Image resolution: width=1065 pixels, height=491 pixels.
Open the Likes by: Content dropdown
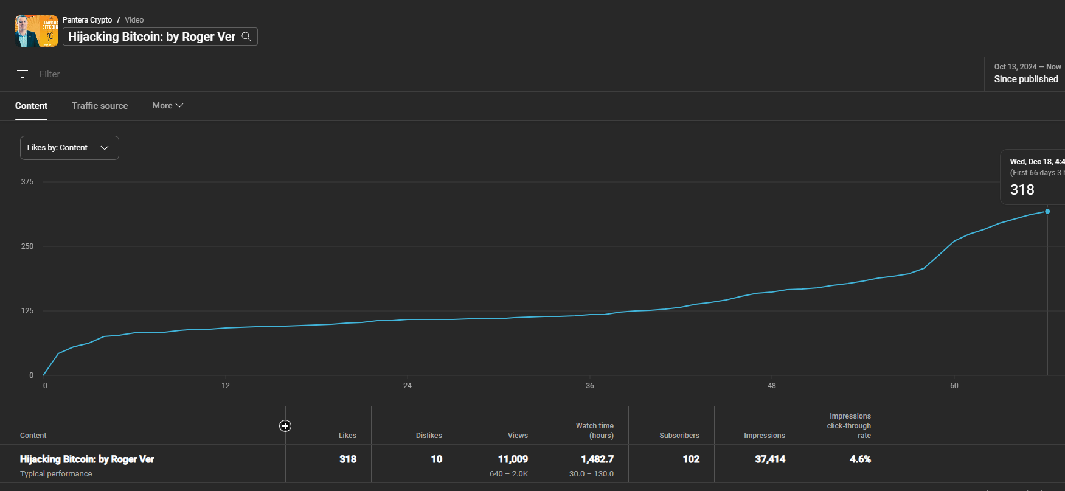click(x=69, y=148)
